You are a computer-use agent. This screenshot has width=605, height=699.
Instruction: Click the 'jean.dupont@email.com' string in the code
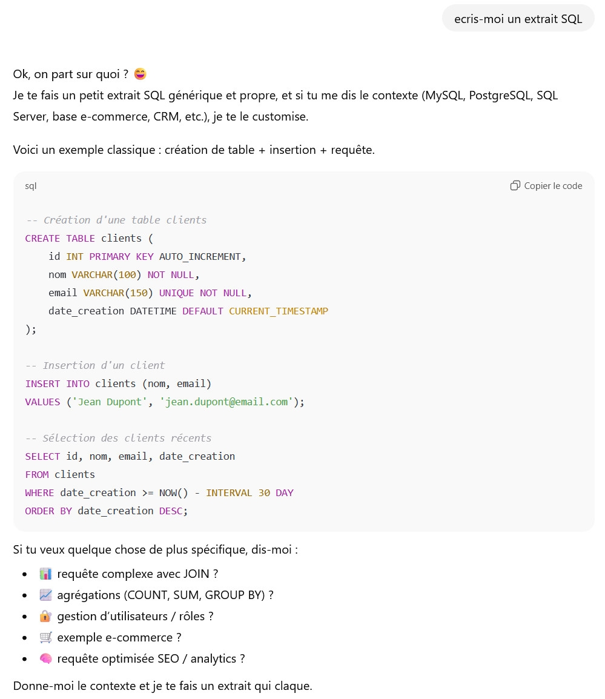click(226, 402)
